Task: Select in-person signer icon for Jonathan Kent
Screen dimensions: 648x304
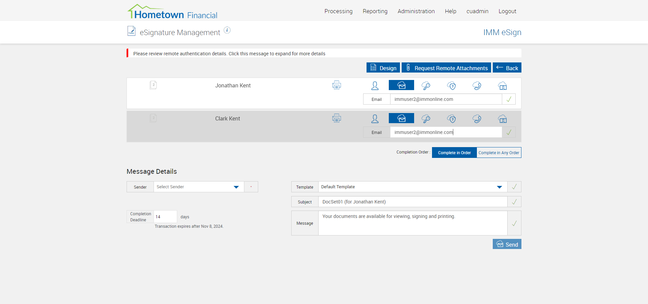Action: (375, 86)
